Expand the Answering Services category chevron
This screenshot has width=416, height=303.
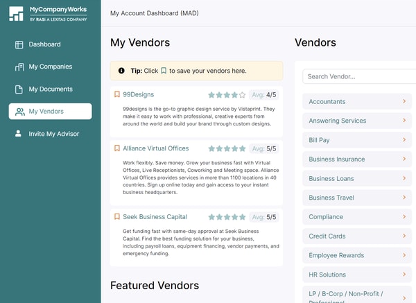click(404, 120)
